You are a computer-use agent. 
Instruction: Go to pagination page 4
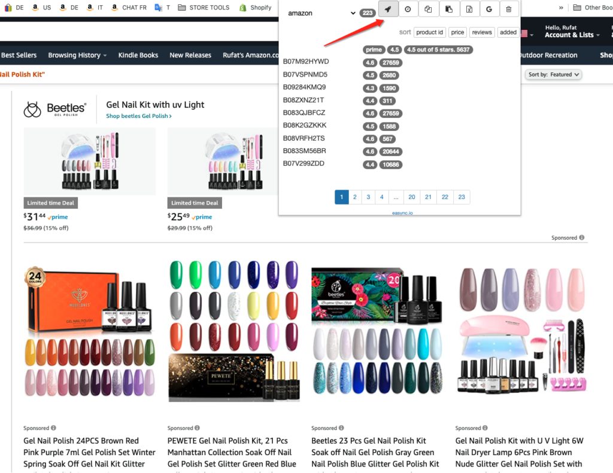pos(381,197)
